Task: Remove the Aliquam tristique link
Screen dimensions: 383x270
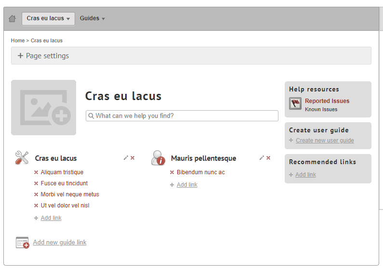Action: (x=36, y=172)
